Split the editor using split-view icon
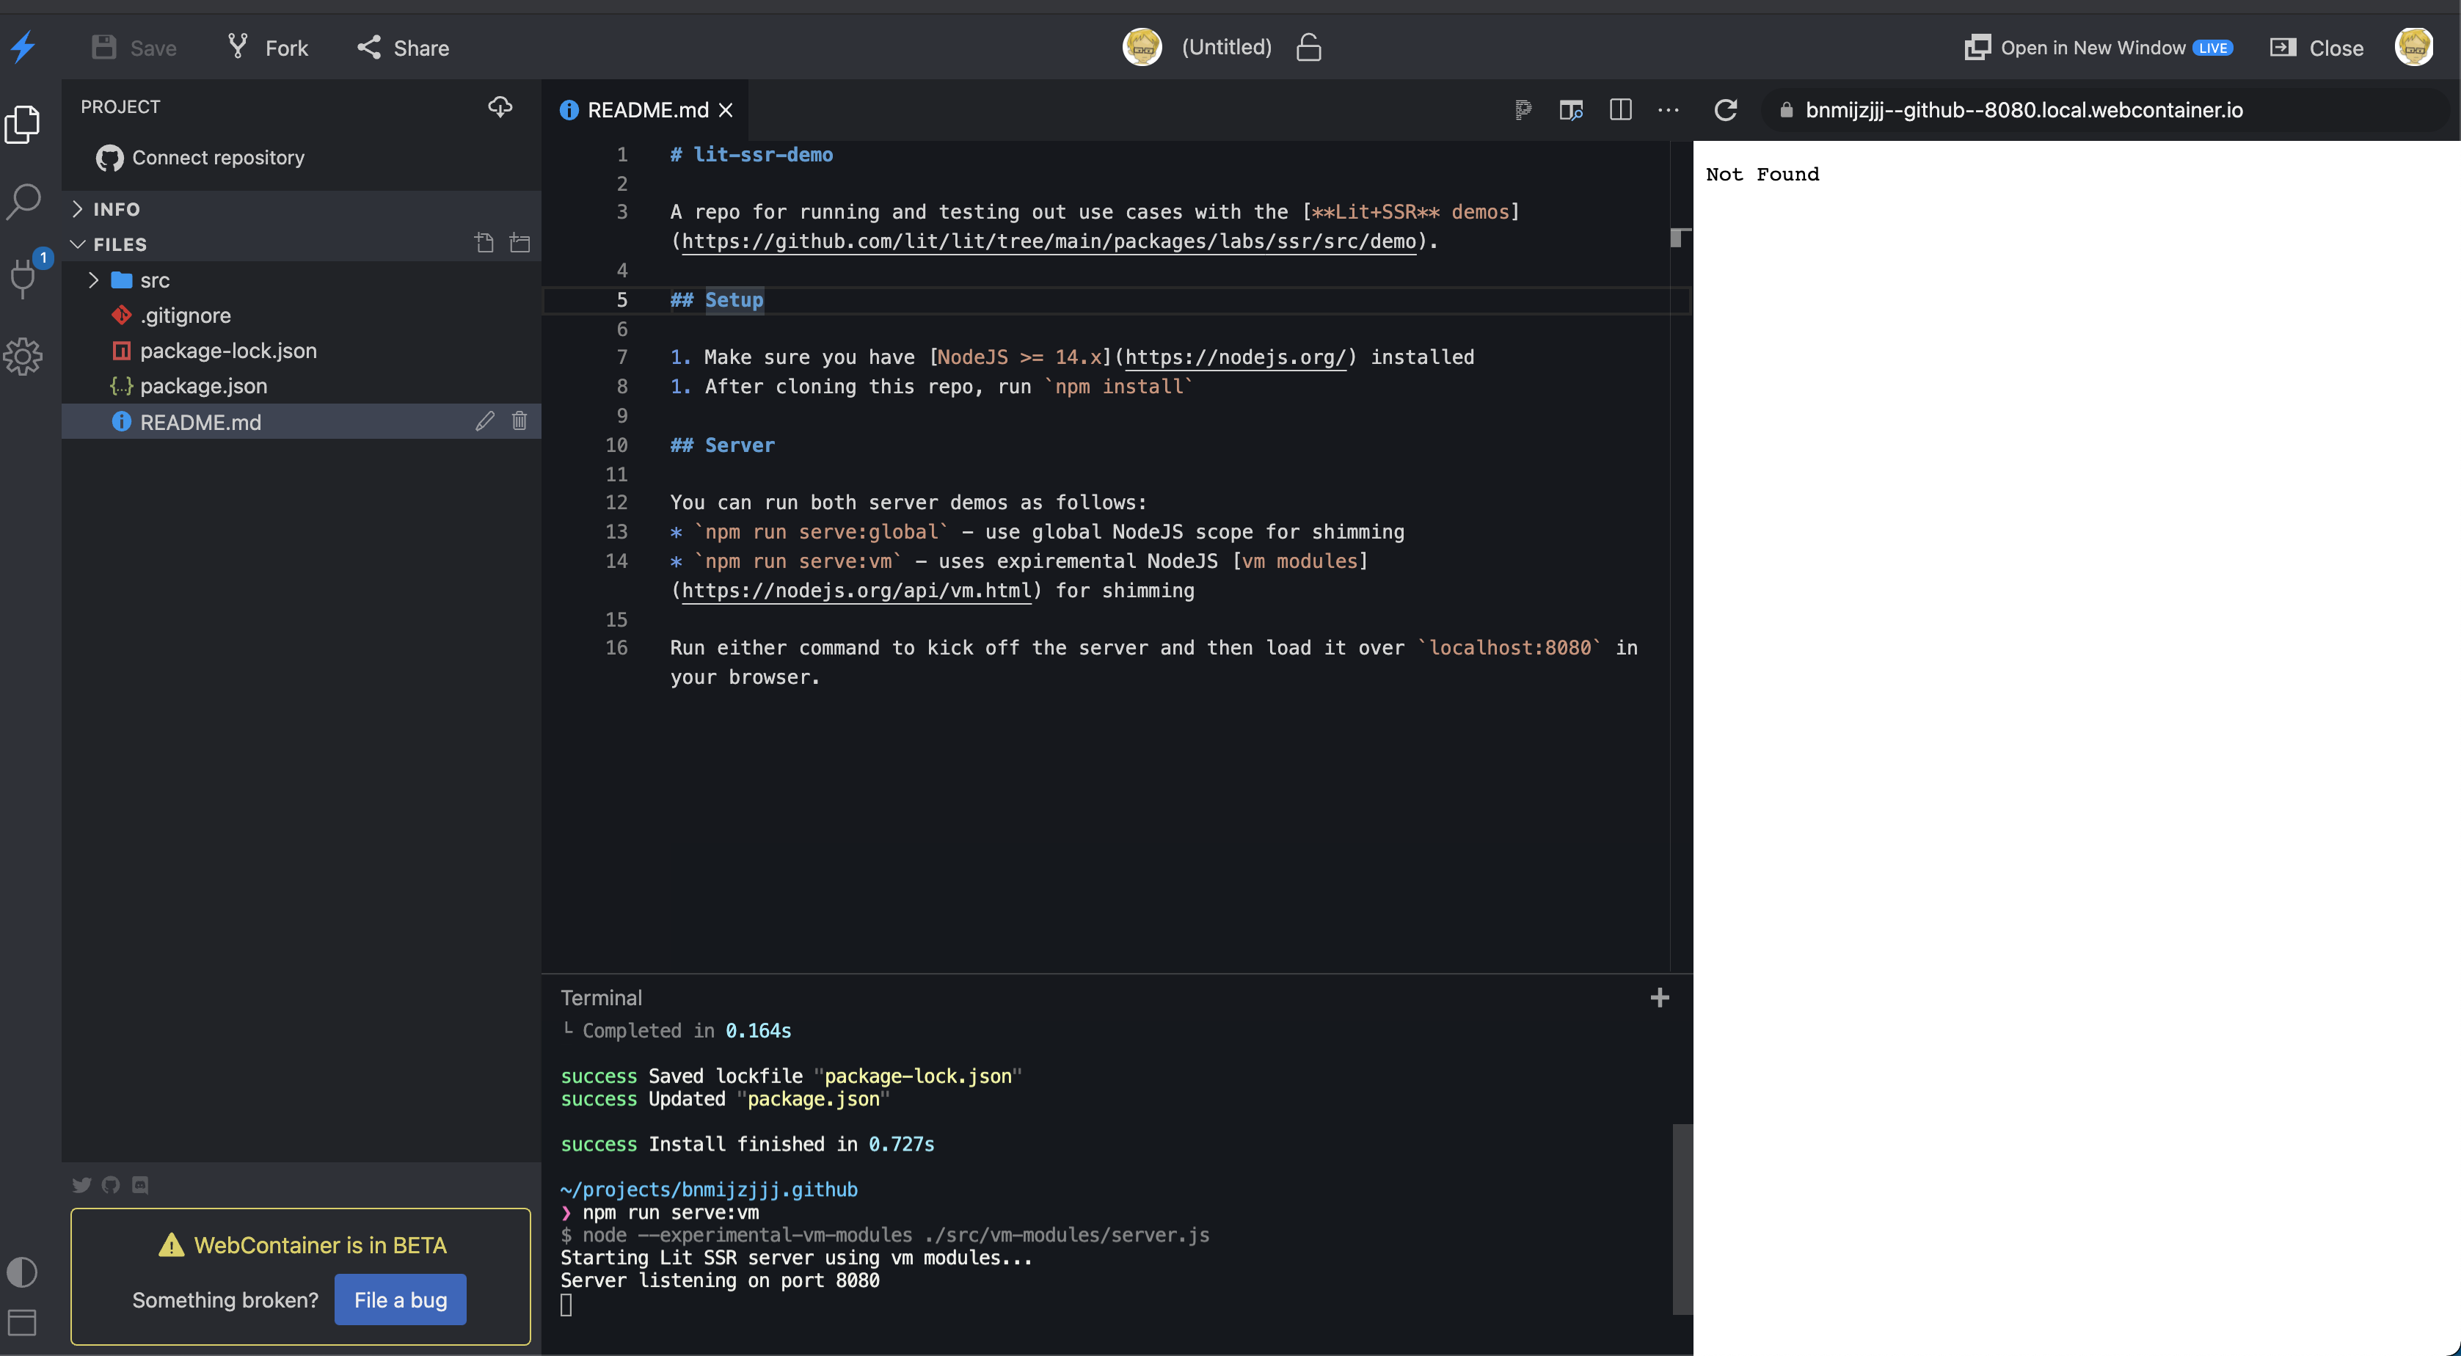This screenshot has width=2461, height=1356. click(1620, 110)
